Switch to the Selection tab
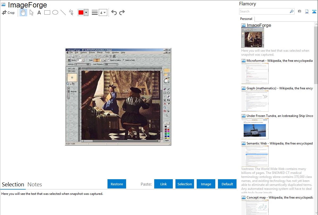Screen dimensions: 318x215 (x=13, y=185)
